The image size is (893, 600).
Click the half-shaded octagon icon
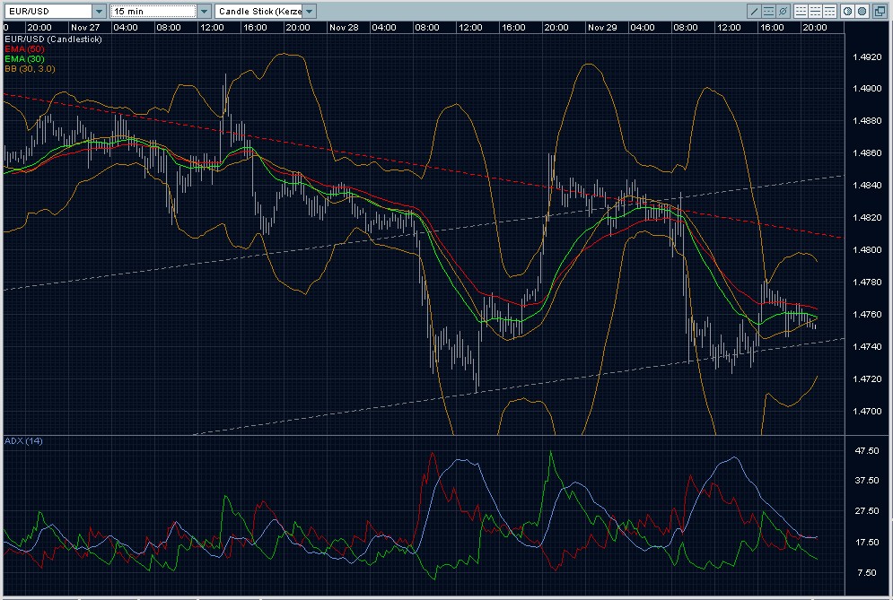(847, 12)
